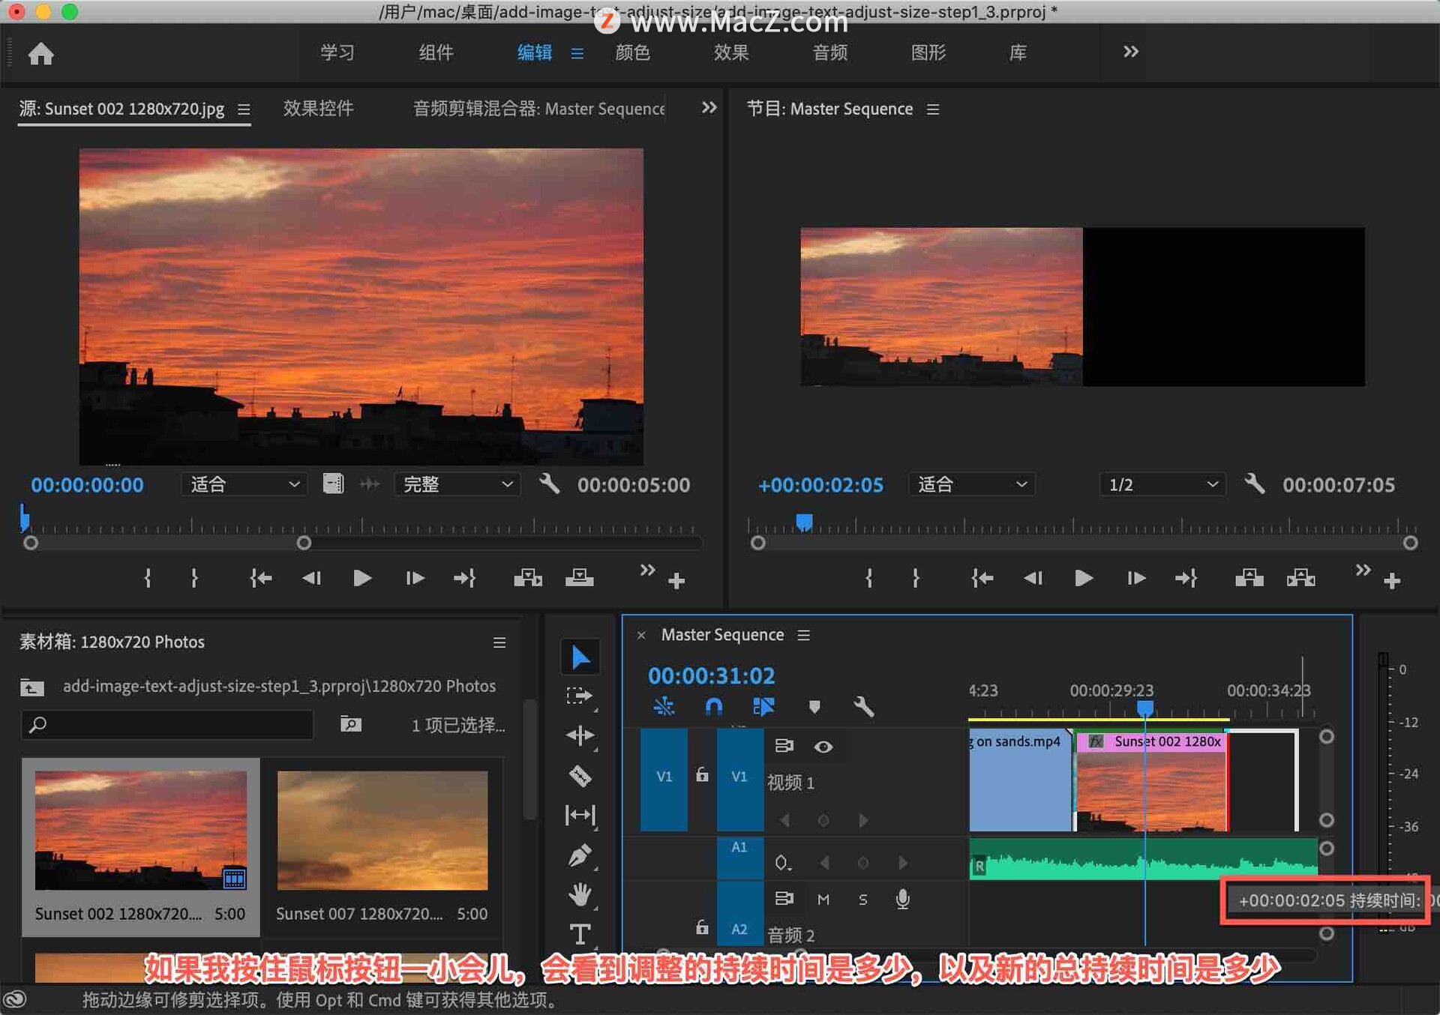The width and height of the screenshot is (1440, 1015).
Task: Go to the Home screen icon
Action: (x=41, y=53)
